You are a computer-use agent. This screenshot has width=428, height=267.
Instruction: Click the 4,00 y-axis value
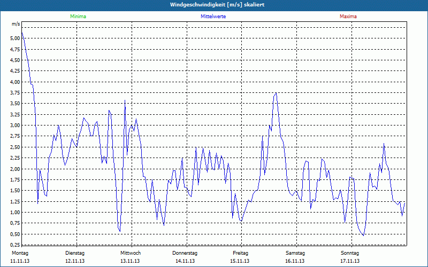pos(15,82)
